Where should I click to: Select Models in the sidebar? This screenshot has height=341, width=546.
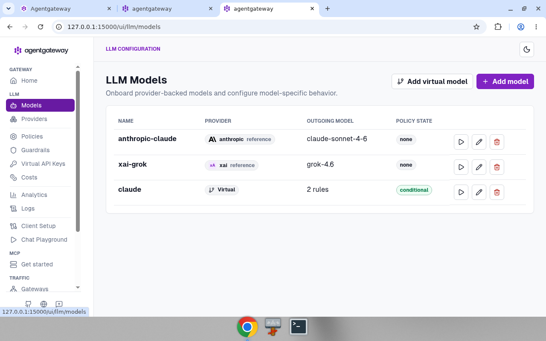[40, 105]
